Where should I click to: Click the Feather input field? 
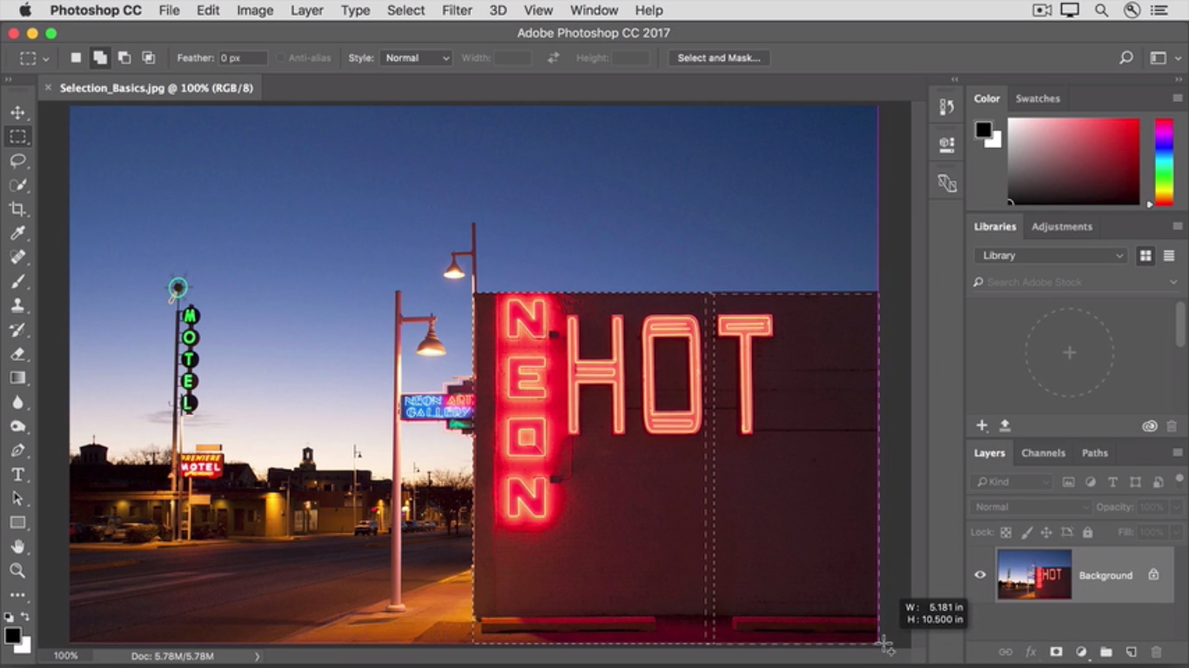242,58
